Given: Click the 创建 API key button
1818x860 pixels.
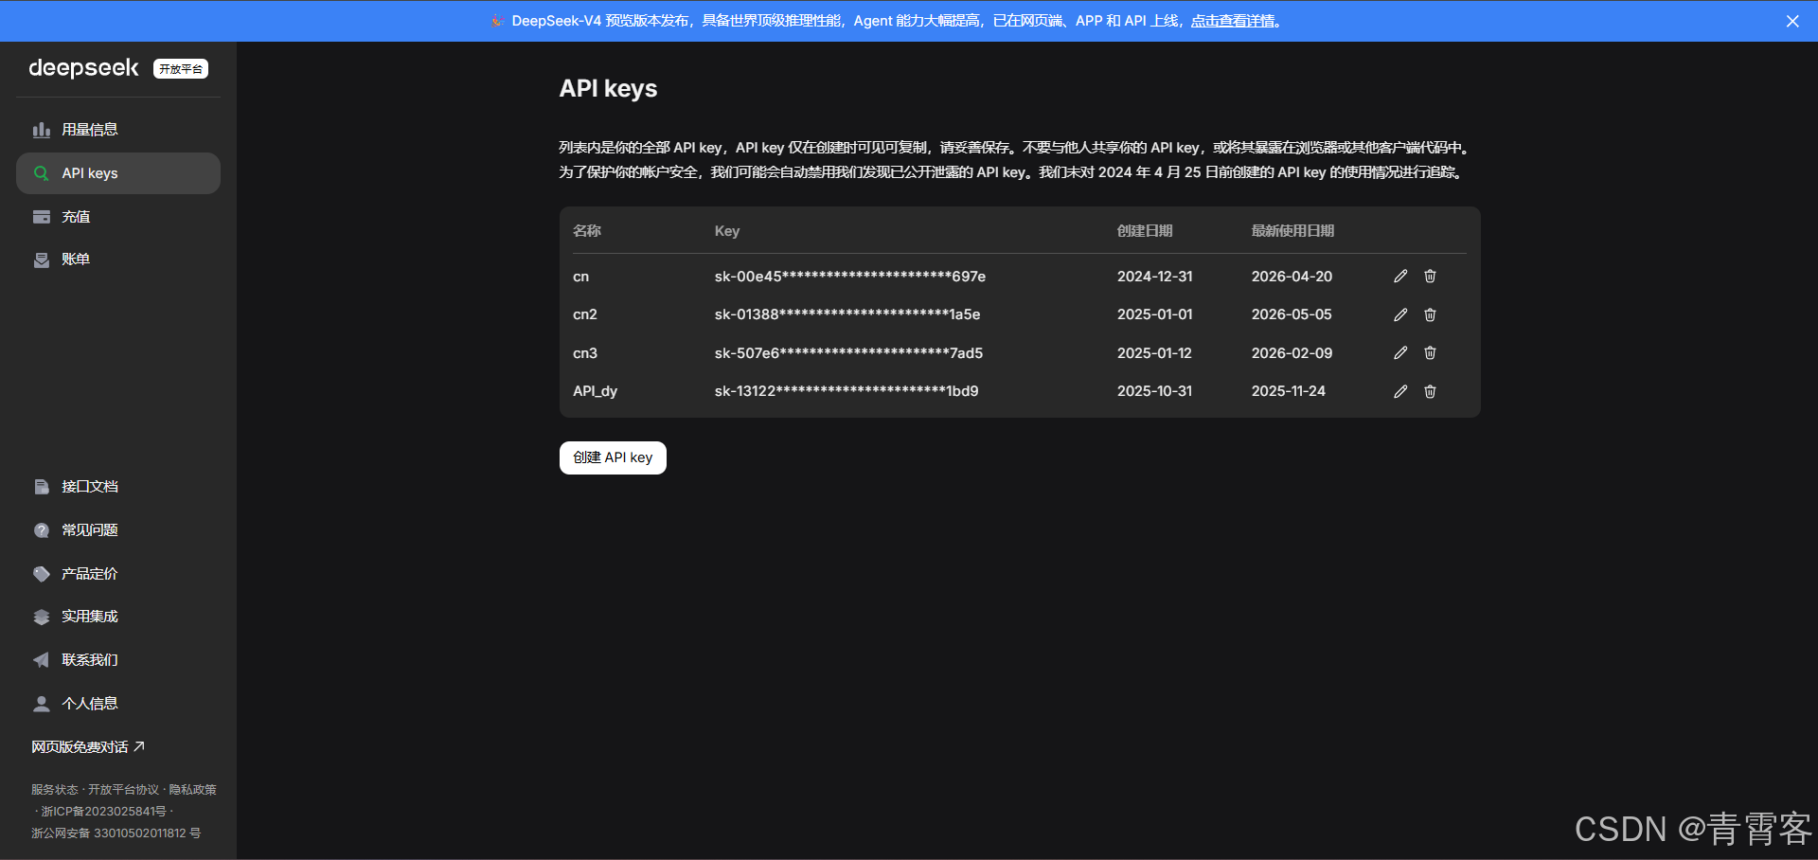Looking at the screenshot, I should tap(613, 457).
